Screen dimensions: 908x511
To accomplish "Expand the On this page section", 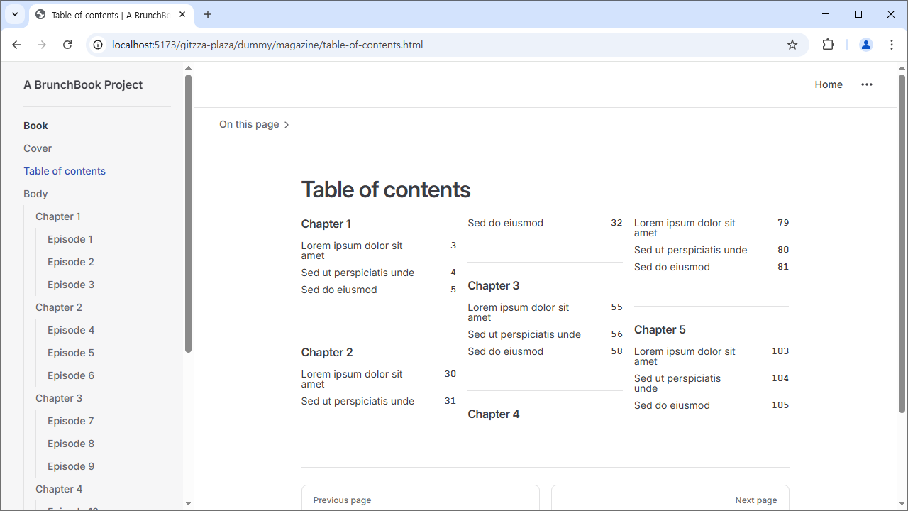I will [x=254, y=125].
